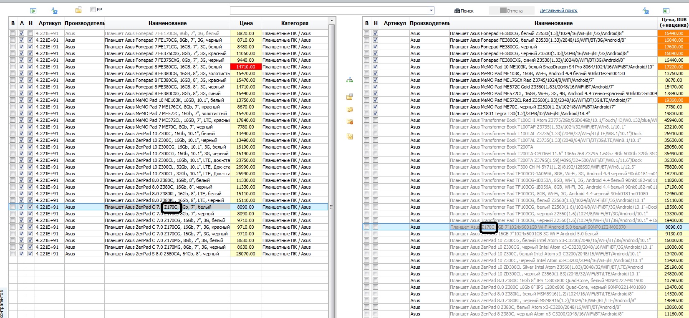This screenshot has width=689, height=318.
Task: Check column H box for right Transformer Book T200TA row
Action: [376, 147]
